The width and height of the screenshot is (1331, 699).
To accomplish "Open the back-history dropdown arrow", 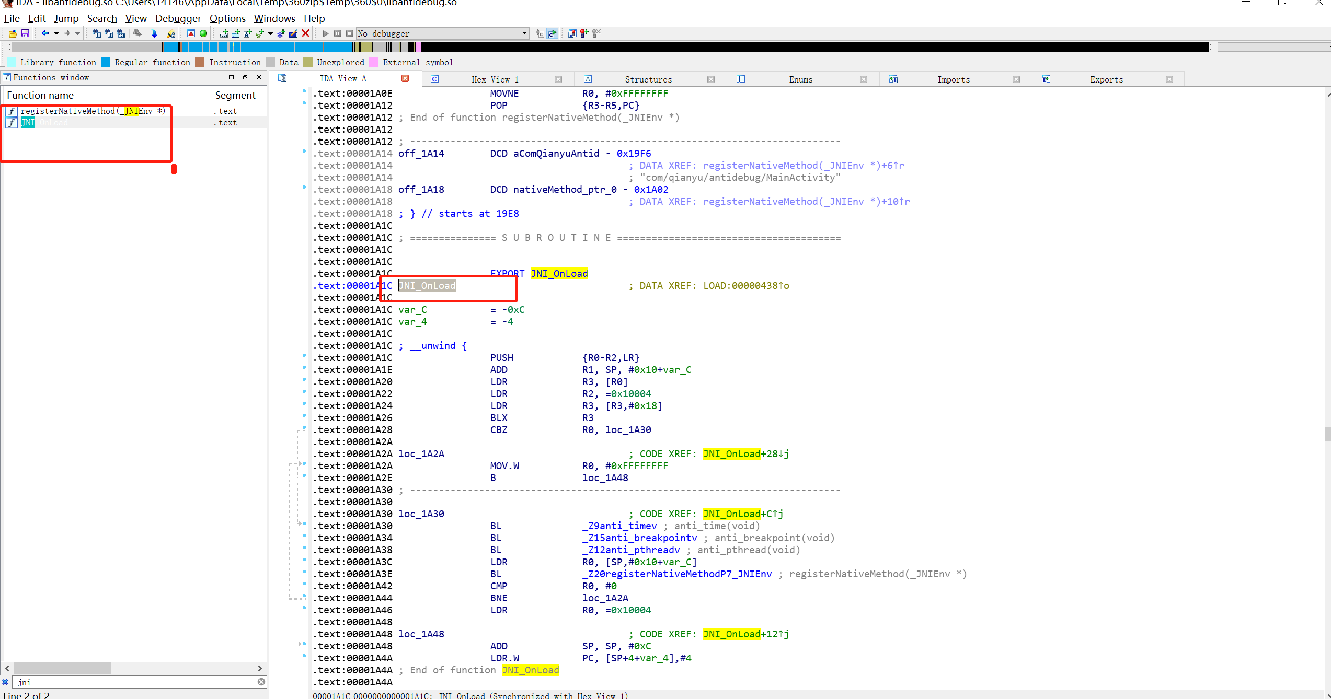I will tap(55, 33).
